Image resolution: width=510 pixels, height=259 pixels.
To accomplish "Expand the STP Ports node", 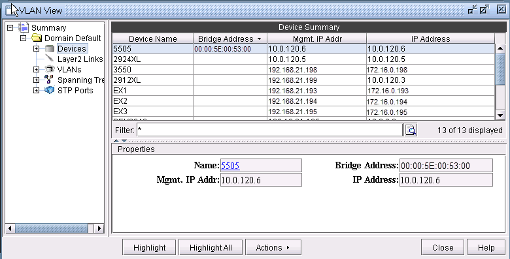I will pyautogui.click(x=36, y=90).
